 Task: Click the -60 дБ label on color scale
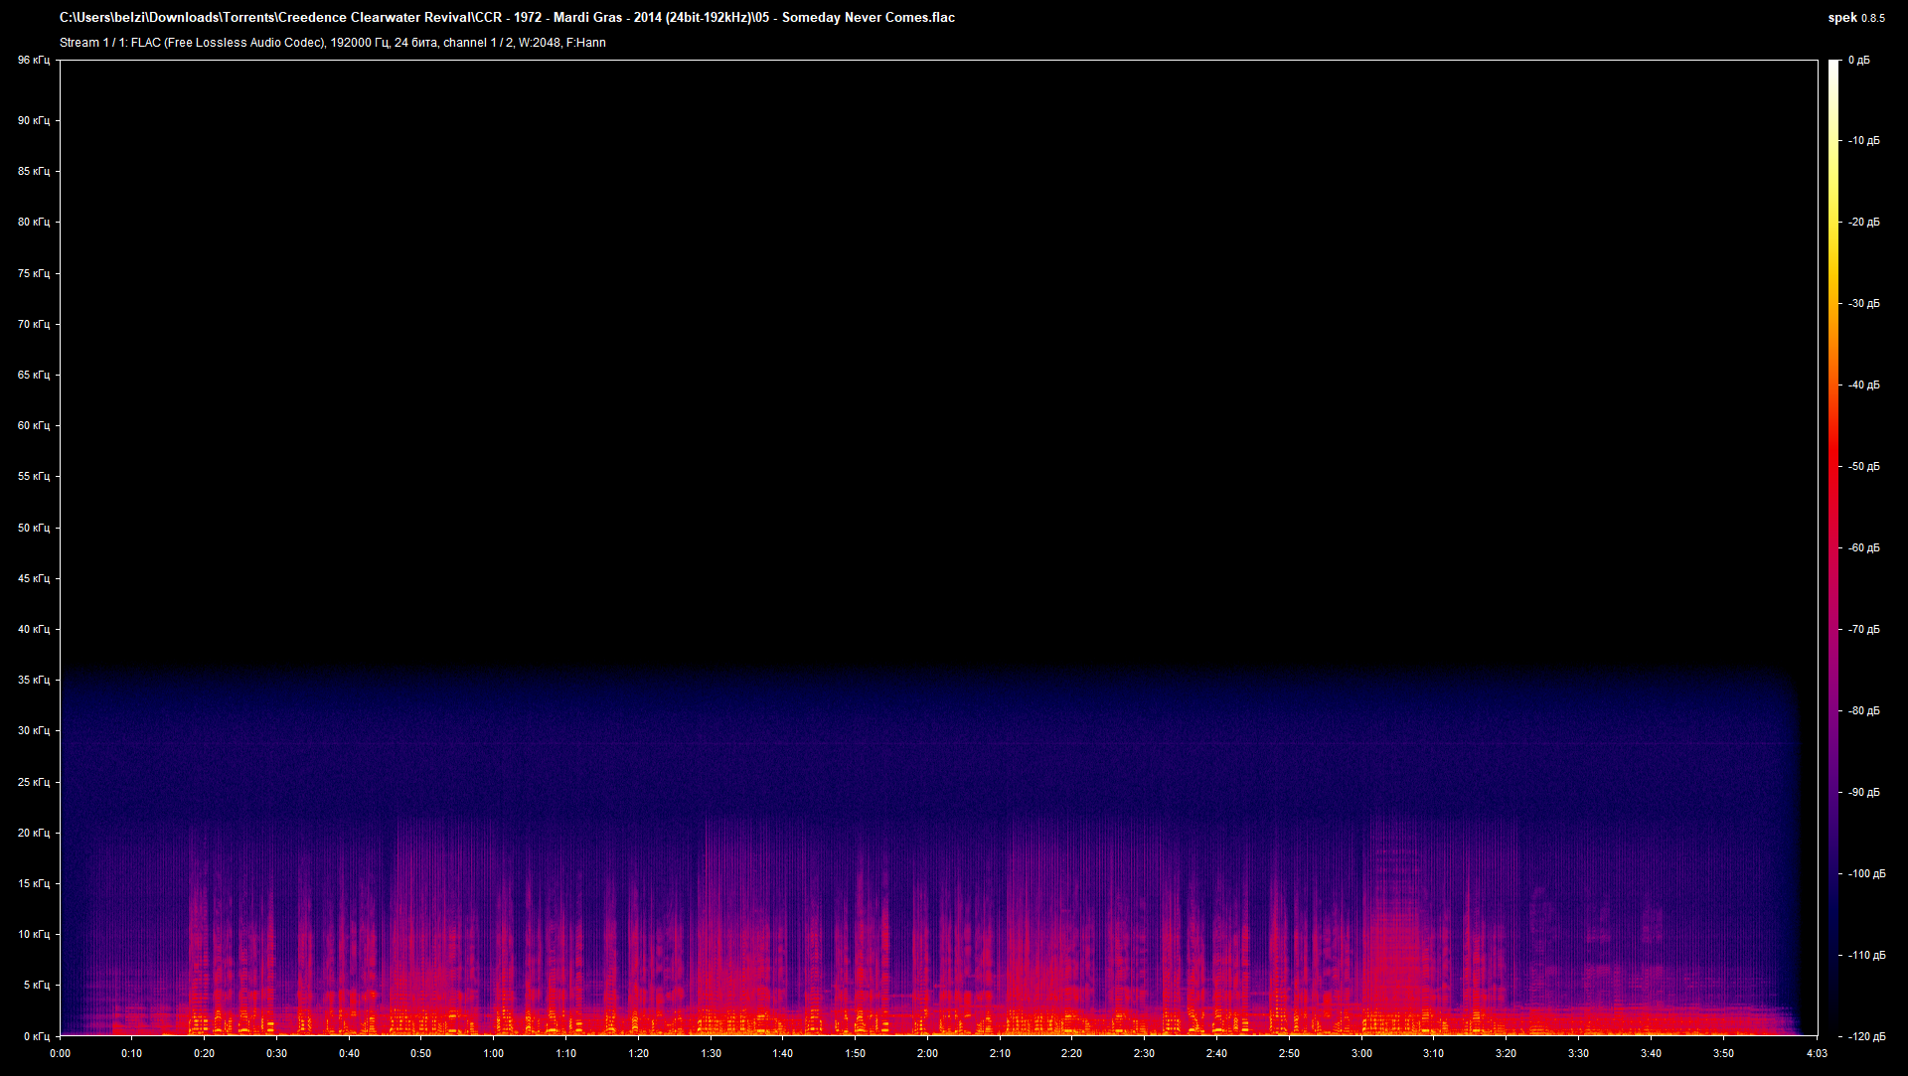(1864, 547)
